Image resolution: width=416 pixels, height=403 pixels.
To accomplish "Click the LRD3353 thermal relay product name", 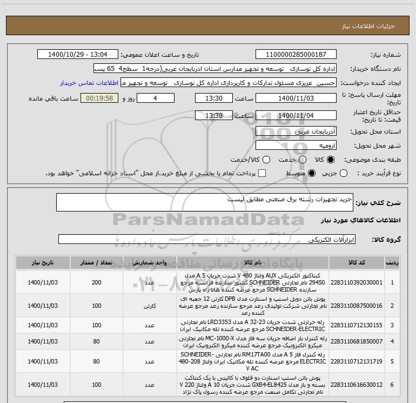I will click(253, 326).
